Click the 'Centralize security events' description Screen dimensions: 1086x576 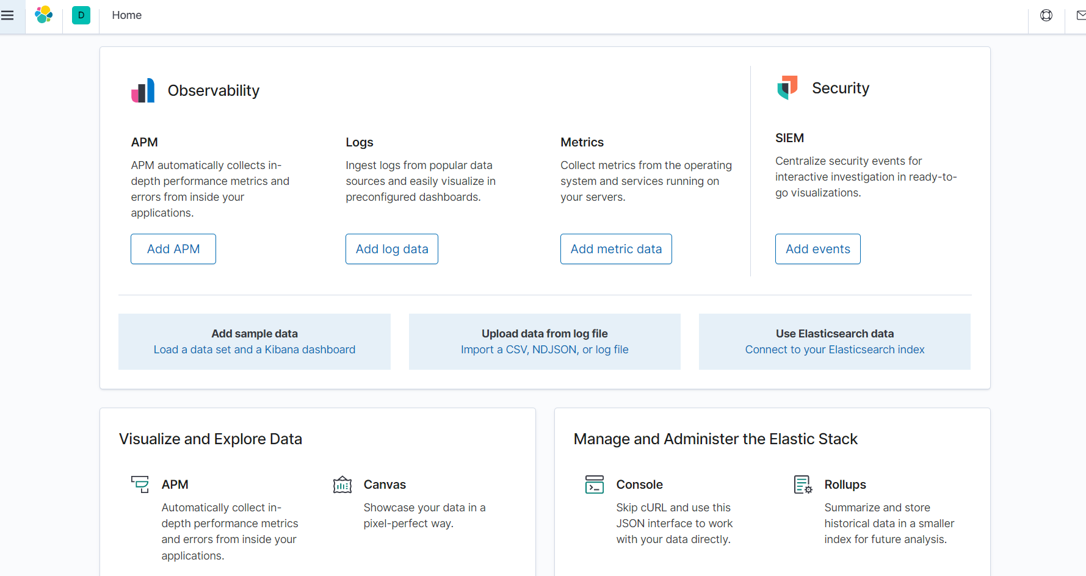[866, 177]
